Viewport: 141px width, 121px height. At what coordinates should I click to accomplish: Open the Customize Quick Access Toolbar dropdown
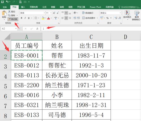click(29, 2)
